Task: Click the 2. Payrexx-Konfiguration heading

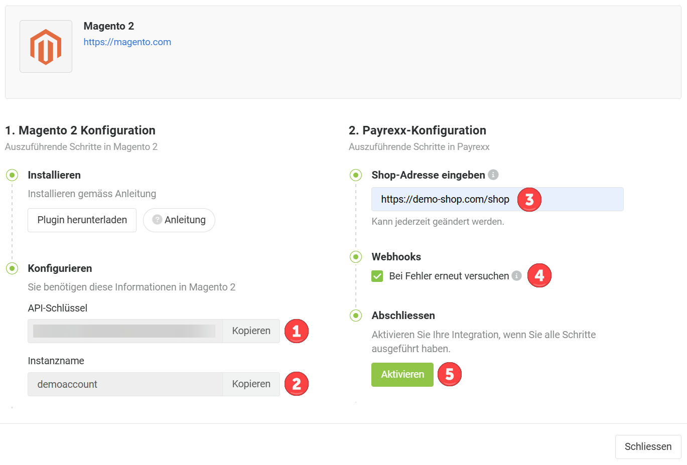Action: coord(418,130)
